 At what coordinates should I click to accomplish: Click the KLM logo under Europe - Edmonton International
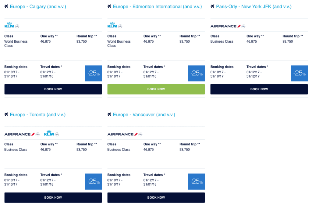tap(113, 25)
